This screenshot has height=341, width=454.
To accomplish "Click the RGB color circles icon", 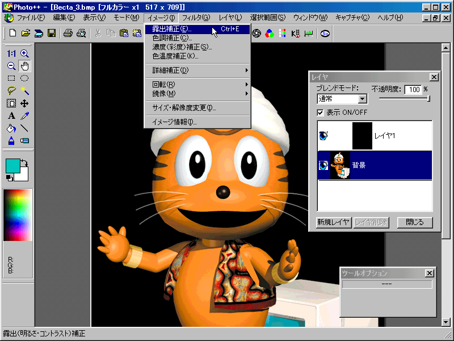I will [x=269, y=34].
